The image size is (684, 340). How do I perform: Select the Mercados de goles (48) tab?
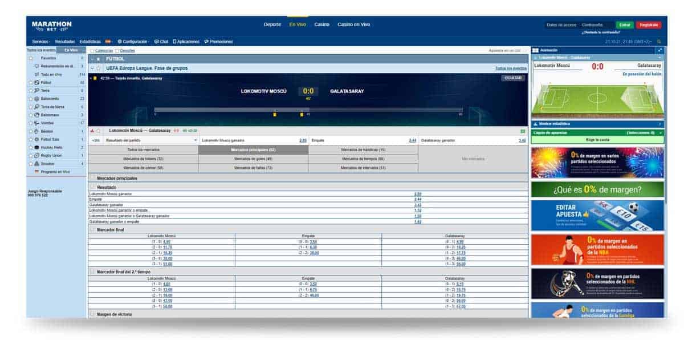pos(253,159)
